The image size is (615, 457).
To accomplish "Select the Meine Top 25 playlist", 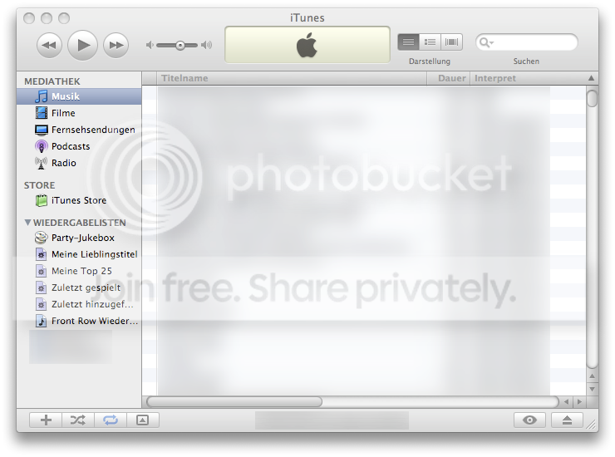I will 79,271.
